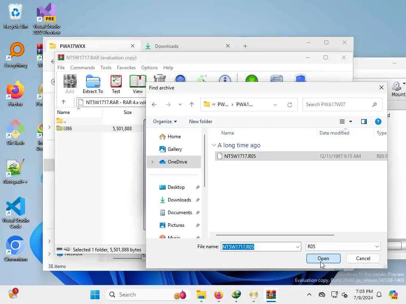
Task: Select Home in the navigation pane
Action: [174, 137]
